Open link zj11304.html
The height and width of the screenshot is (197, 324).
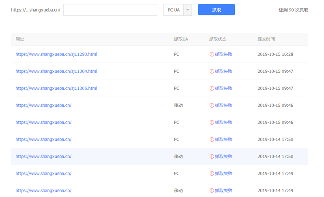[56, 71]
